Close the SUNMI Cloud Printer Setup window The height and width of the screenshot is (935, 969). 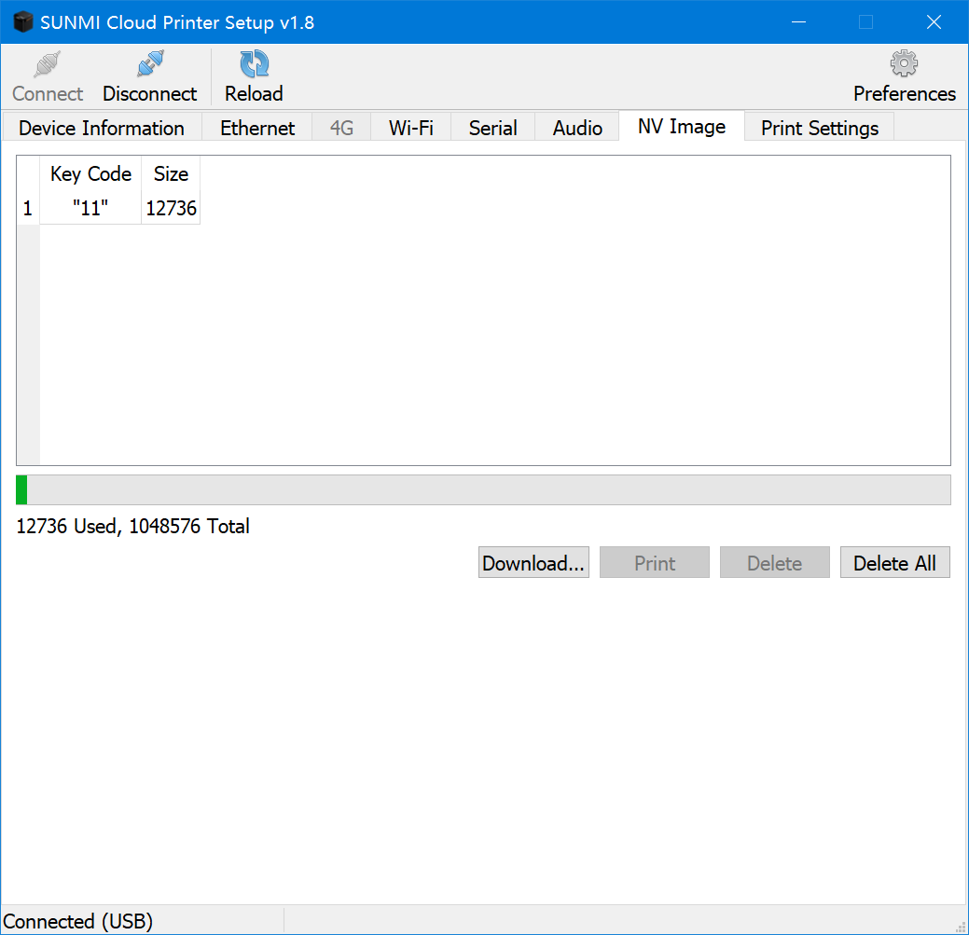(x=934, y=22)
